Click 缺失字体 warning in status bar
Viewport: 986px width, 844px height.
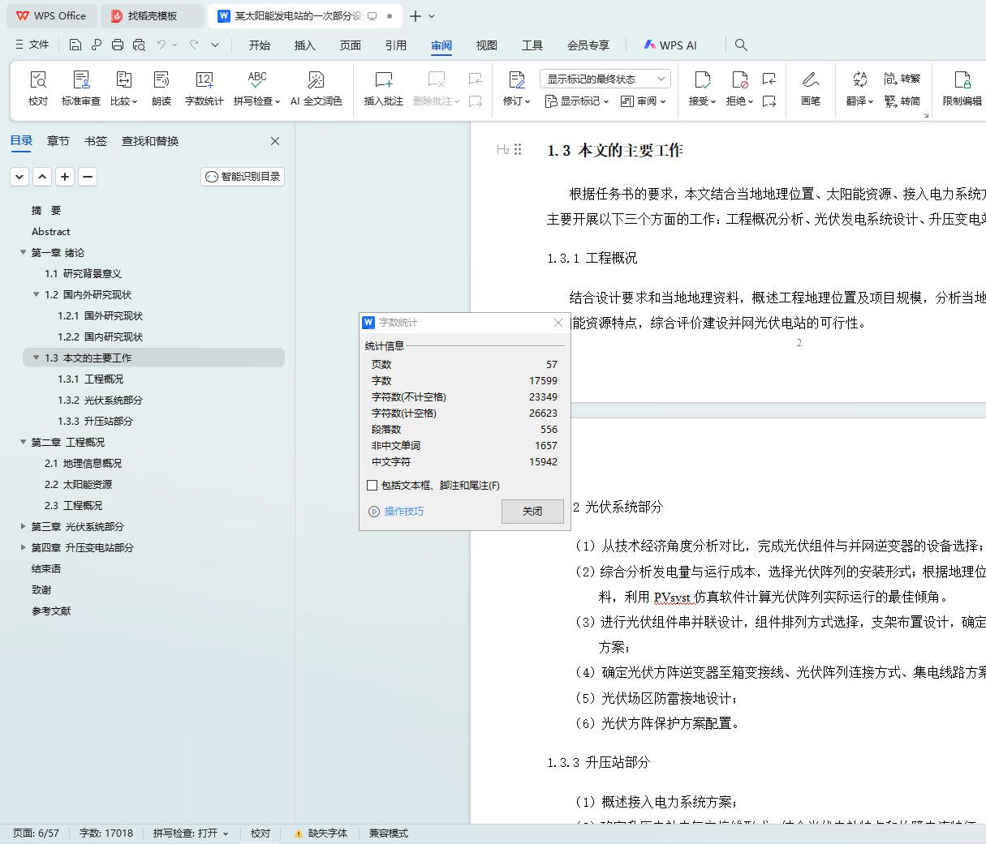click(321, 833)
